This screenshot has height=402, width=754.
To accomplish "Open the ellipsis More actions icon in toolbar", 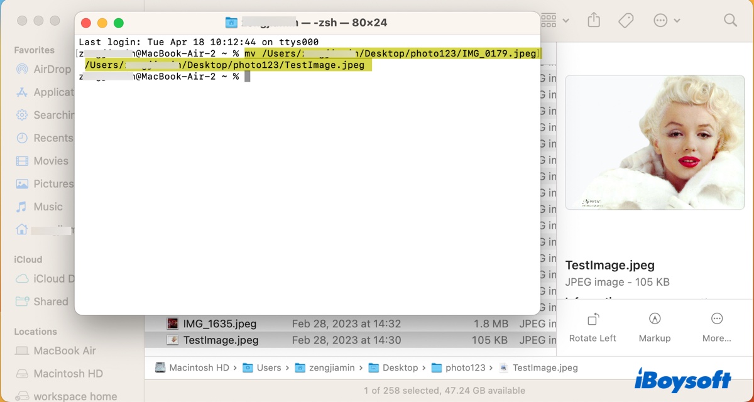I will click(660, 20).
